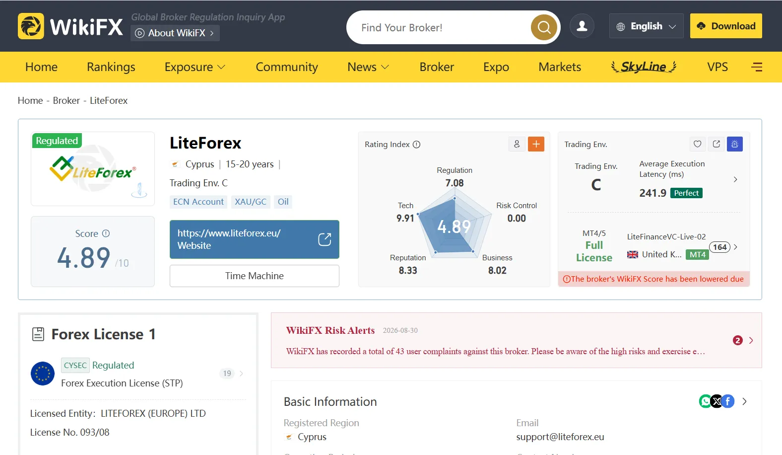This screenshot has height=455, width=782.
Task: Expand the News menu
Action: [368, 67]
